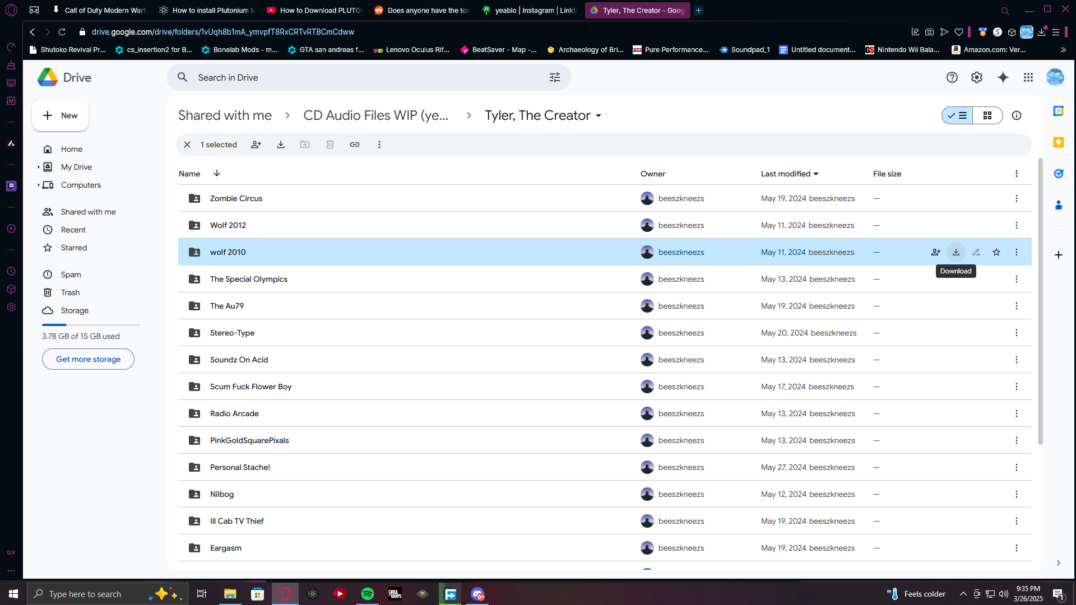The height and width of the screenshot is (605, 1076).
Task: Switch to list layout view
Action: (x=957, y=115)
